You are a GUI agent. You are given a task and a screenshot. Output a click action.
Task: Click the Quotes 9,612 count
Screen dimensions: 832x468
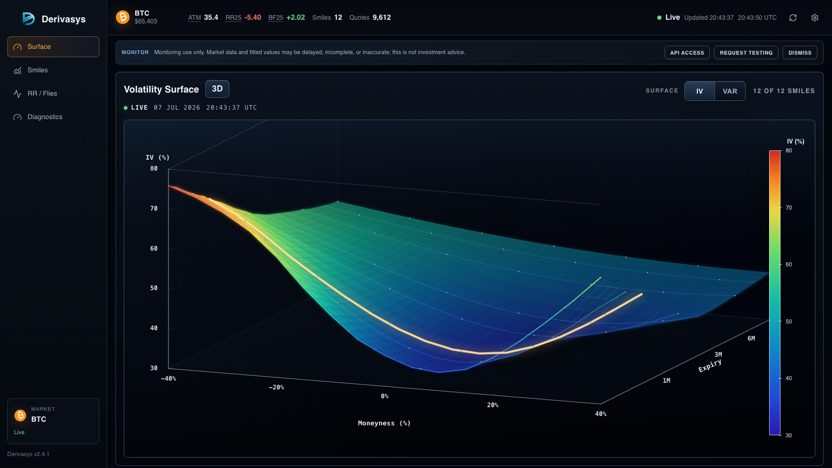370,18
